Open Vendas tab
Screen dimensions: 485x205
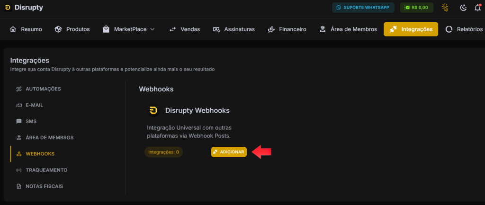tap(185, 29)
